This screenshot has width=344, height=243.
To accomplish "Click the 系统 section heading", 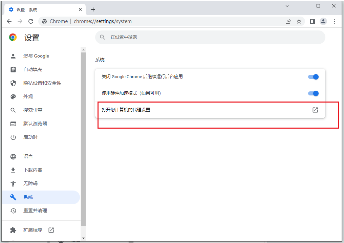I will (x=100, y=60).
